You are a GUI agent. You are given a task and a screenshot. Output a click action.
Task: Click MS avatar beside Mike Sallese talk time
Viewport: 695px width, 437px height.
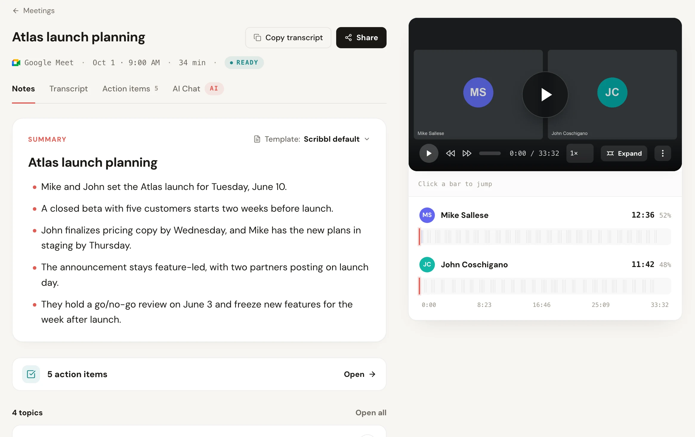coord(427,215)
